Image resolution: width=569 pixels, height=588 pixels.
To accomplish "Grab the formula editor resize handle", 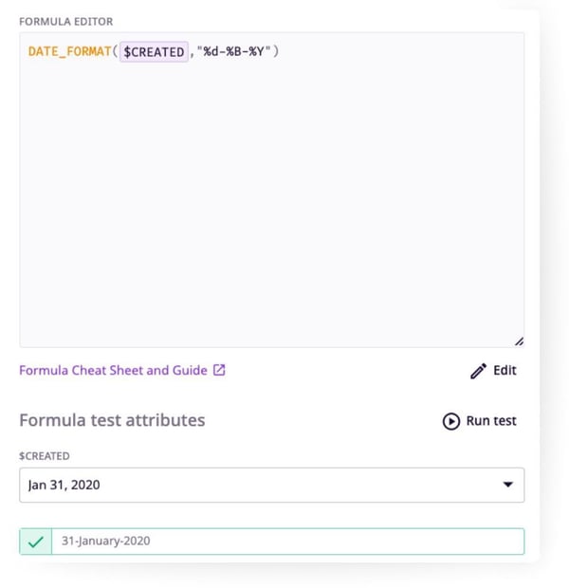I will tap(519, 341).
